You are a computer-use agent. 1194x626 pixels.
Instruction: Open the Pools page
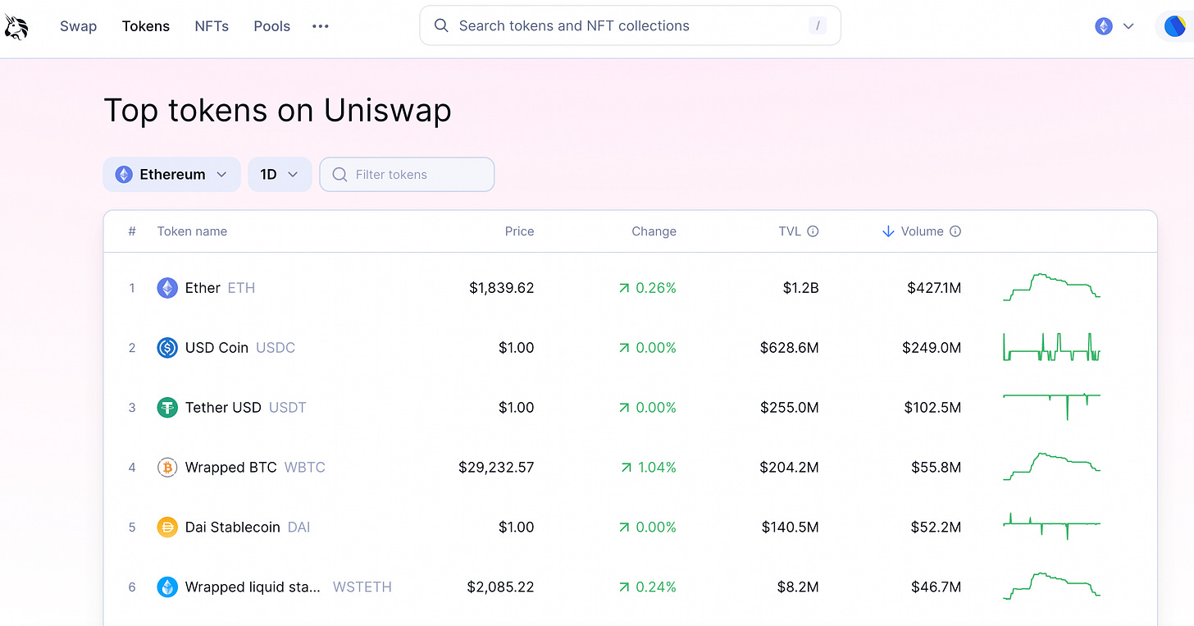tap(272, 26)
